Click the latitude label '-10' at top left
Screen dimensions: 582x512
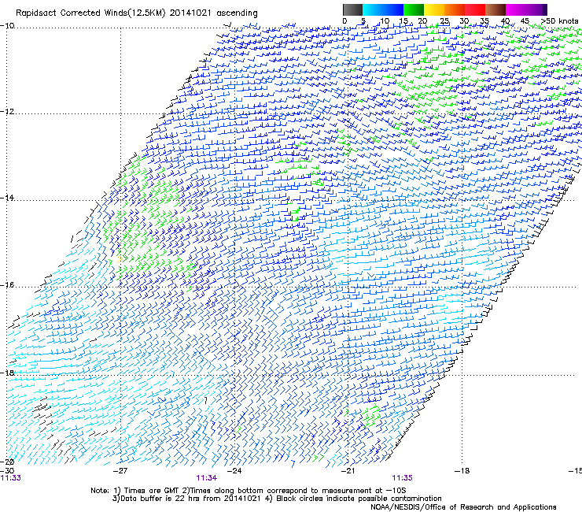click(x=7, y=26)
